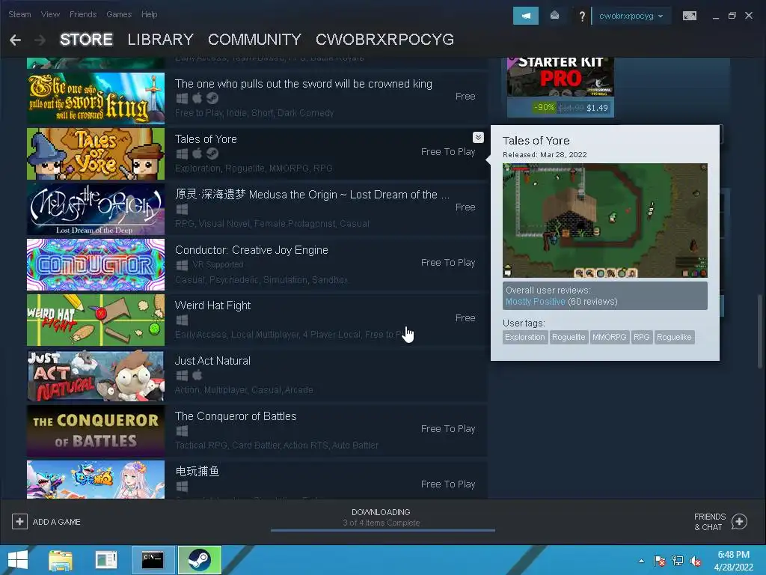Image resolution: width=766 pixels, height=575 pixels.
Task: Click the Starter Kit Pro ad banner
Action: click(x=560, y=77)
